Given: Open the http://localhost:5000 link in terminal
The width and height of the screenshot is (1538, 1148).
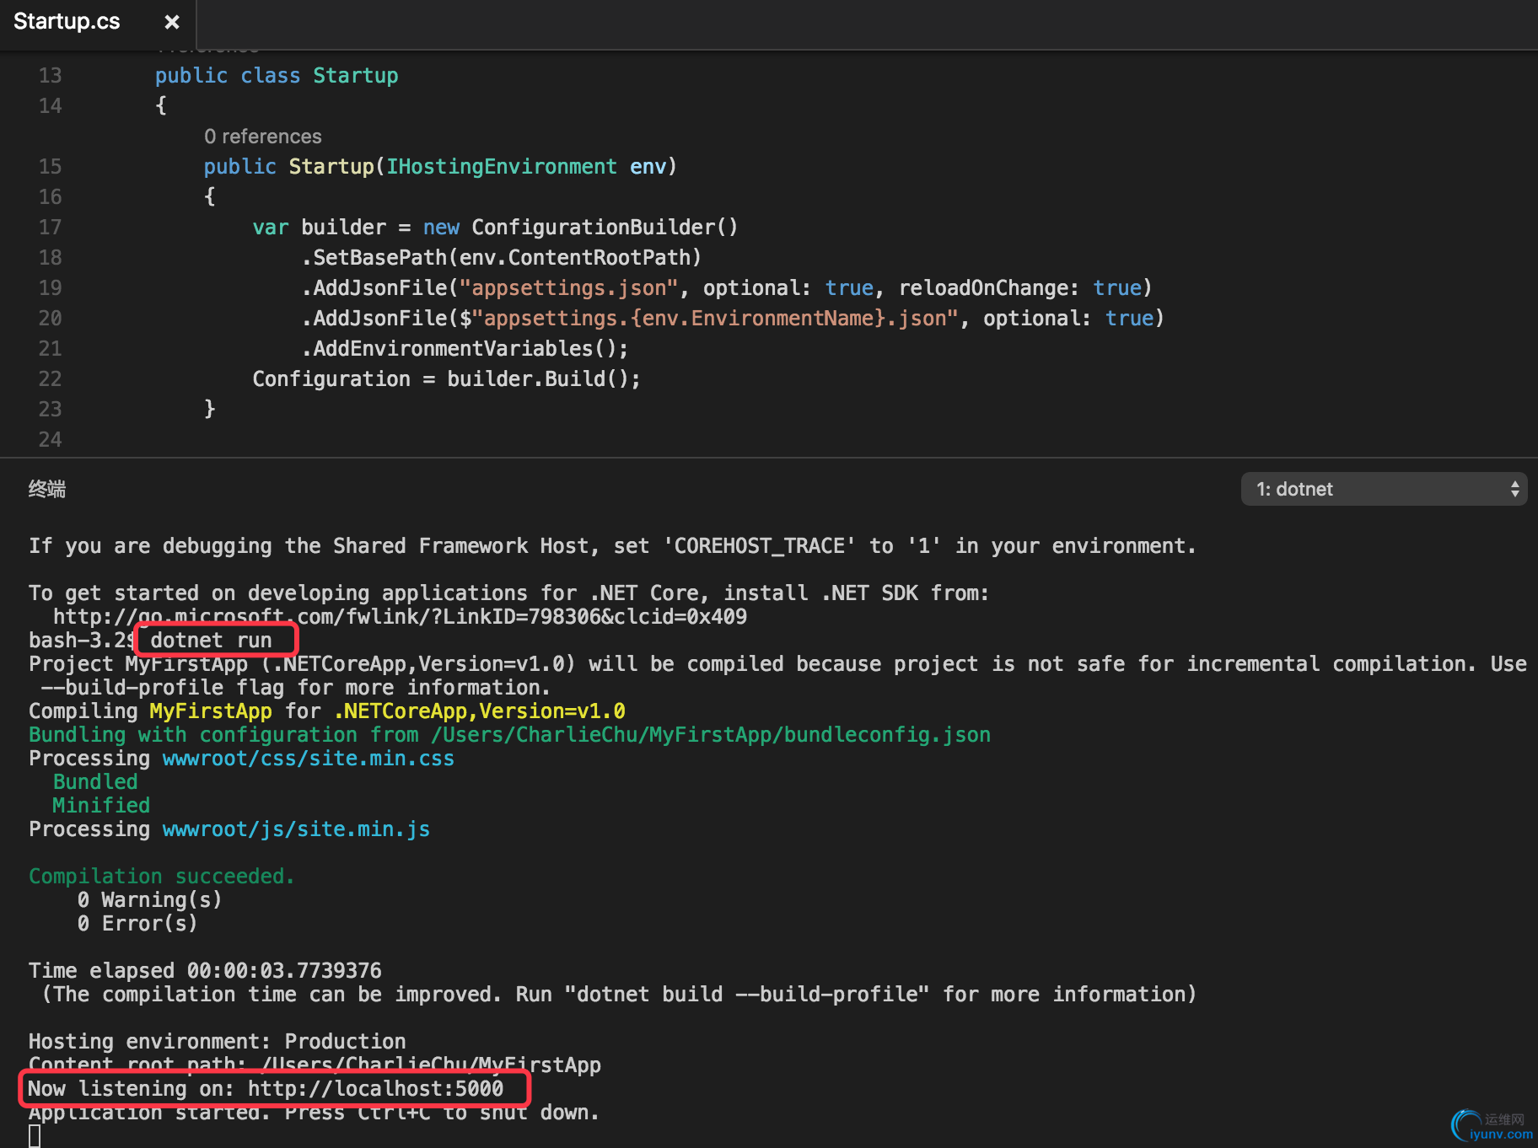Looking at the screenshot, I should tap(375, 1089).
